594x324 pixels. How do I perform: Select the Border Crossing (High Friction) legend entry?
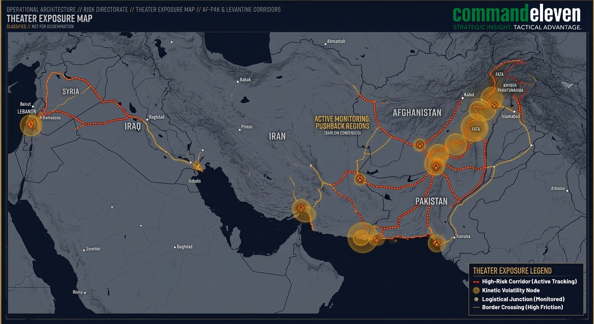(522, 307)
